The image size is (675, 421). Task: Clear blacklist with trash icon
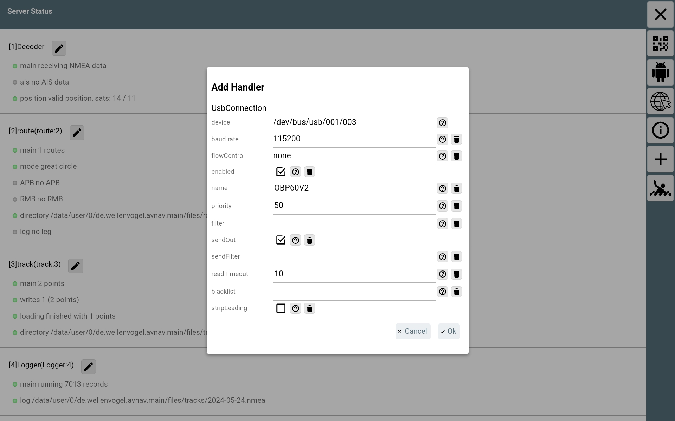(456, 292)
